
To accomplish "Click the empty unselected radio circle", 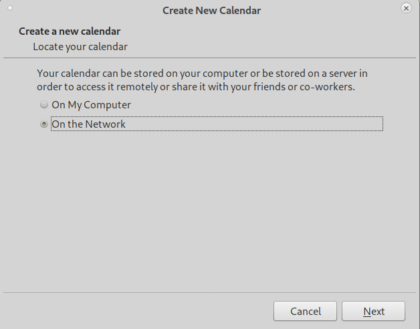I will click(44, 104).
